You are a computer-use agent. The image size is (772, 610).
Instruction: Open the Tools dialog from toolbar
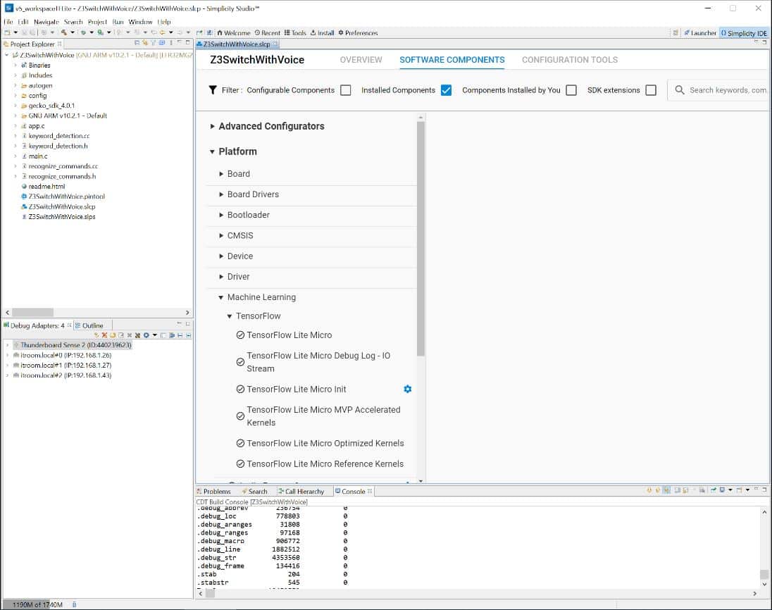click(x=295, y=33)
